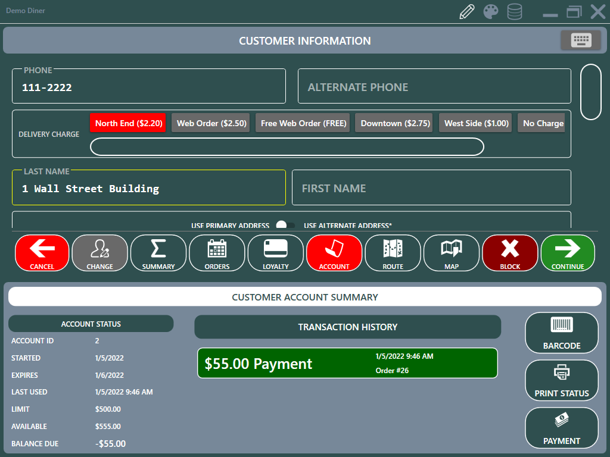Screen dimensions: 610x457
Task: Open the Route map button
Action: tap(393, 253)
